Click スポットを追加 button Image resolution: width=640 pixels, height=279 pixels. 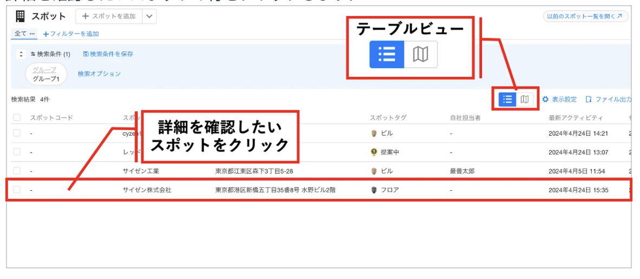(109, 16)
